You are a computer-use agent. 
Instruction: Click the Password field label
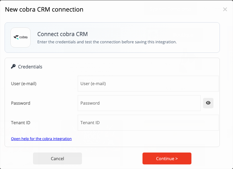coord(20,103)
